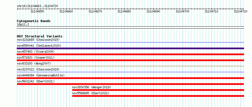Select the red bar under nsv5602242

[130, 84]
